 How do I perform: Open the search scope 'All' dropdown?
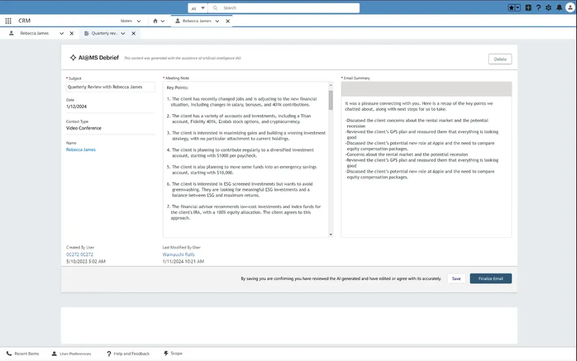[x=197, y=8]
